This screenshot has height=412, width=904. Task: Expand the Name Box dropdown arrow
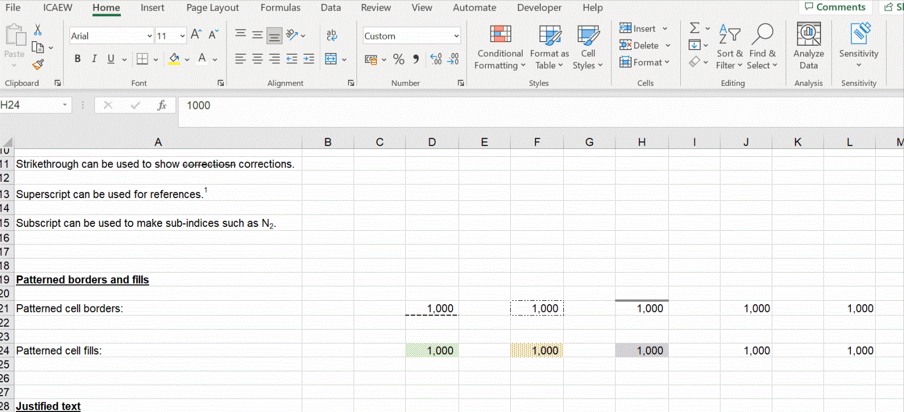(x=65, y=105)
